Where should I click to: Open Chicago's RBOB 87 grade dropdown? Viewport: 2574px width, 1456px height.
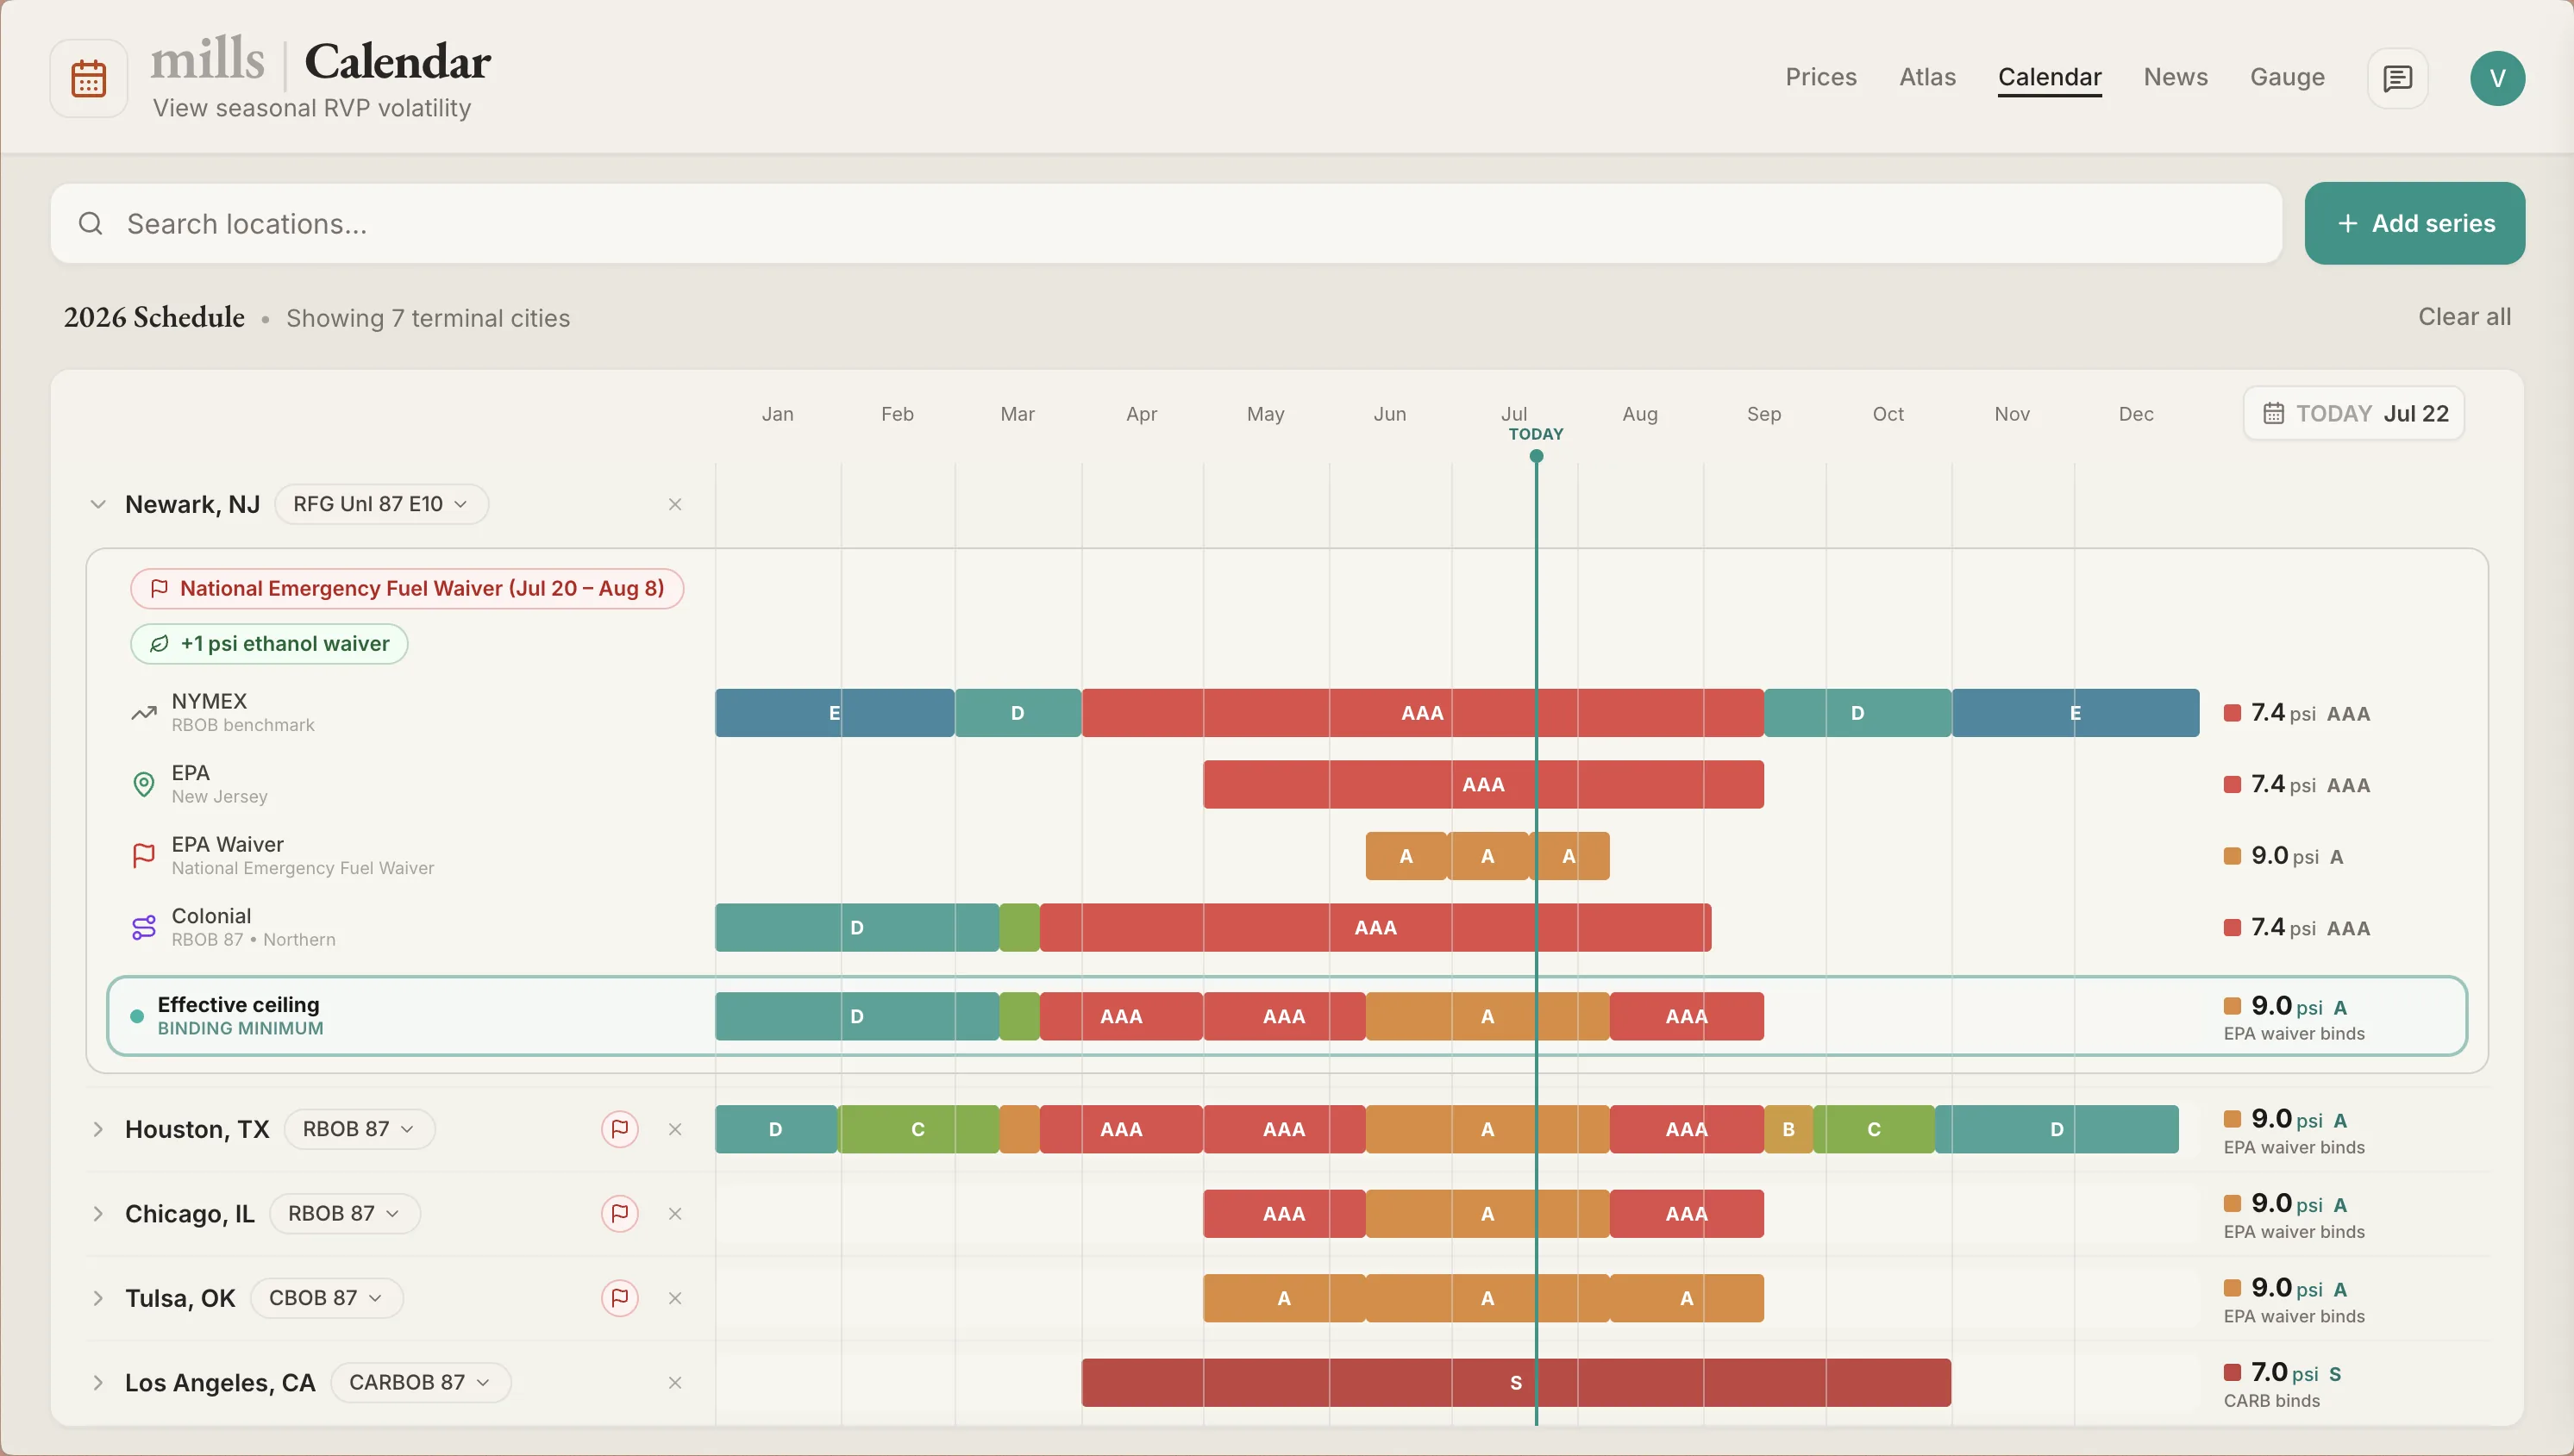tap(345, 1214)
